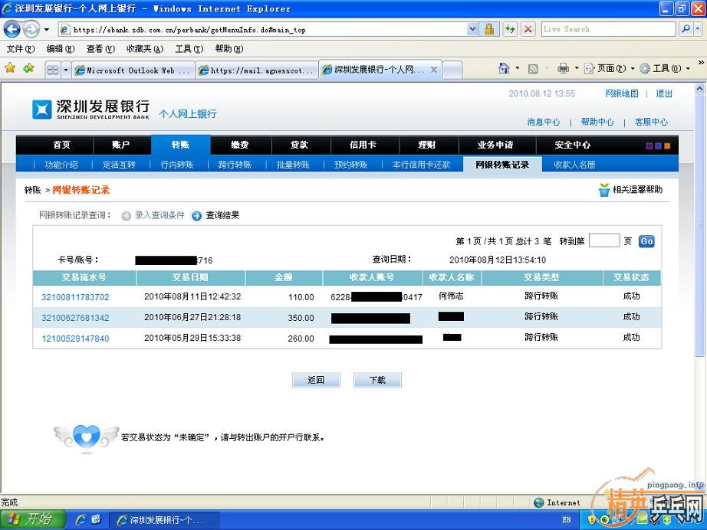Viewport: 707px width, 530px height.
Task: Expand the address bar URL dropdown
Action: pos(472,29)
